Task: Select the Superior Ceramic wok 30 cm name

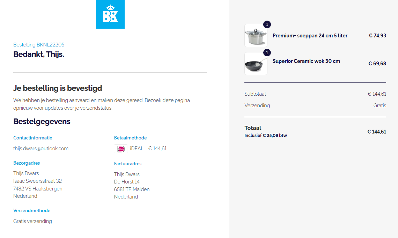Action: tap(306, 61)
